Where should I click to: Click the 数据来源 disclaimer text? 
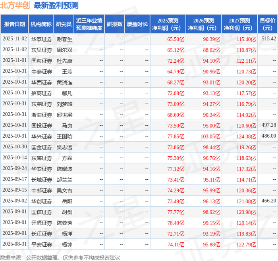tap(60, 257)
